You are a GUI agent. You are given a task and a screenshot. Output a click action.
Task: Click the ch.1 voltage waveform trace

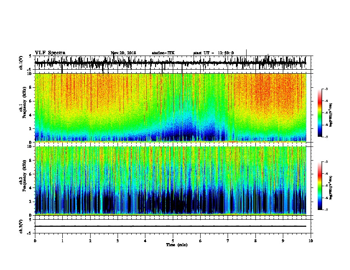click(x=171, y=63)
